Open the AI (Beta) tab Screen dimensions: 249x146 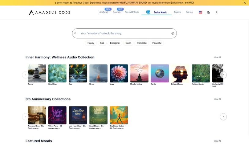point(104,12)
